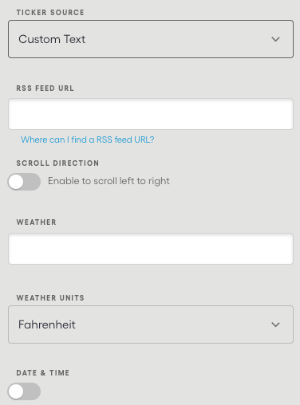Click the RSS FEED URL heading label
Screen dimensions: 300x405
tap(45, 88)
